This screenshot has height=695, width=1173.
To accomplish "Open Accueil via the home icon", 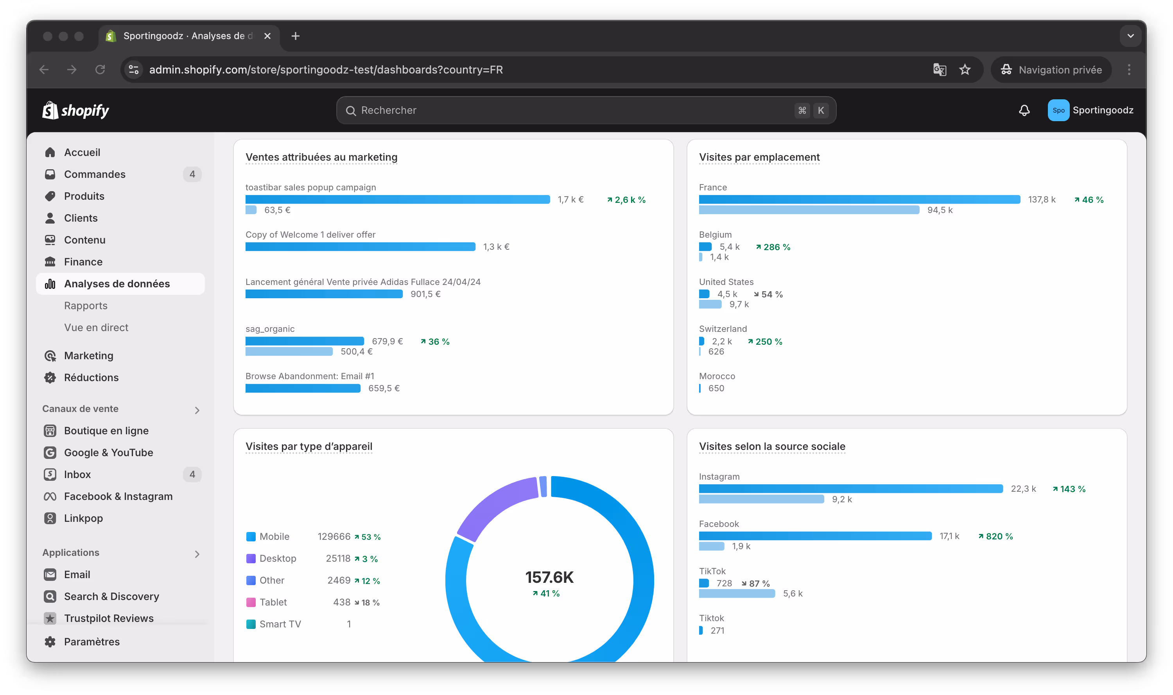I will point(50,152).
